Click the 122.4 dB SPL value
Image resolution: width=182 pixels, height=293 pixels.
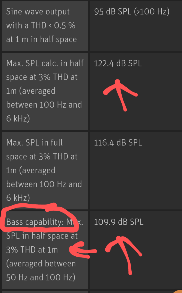(x=118, y=63)
